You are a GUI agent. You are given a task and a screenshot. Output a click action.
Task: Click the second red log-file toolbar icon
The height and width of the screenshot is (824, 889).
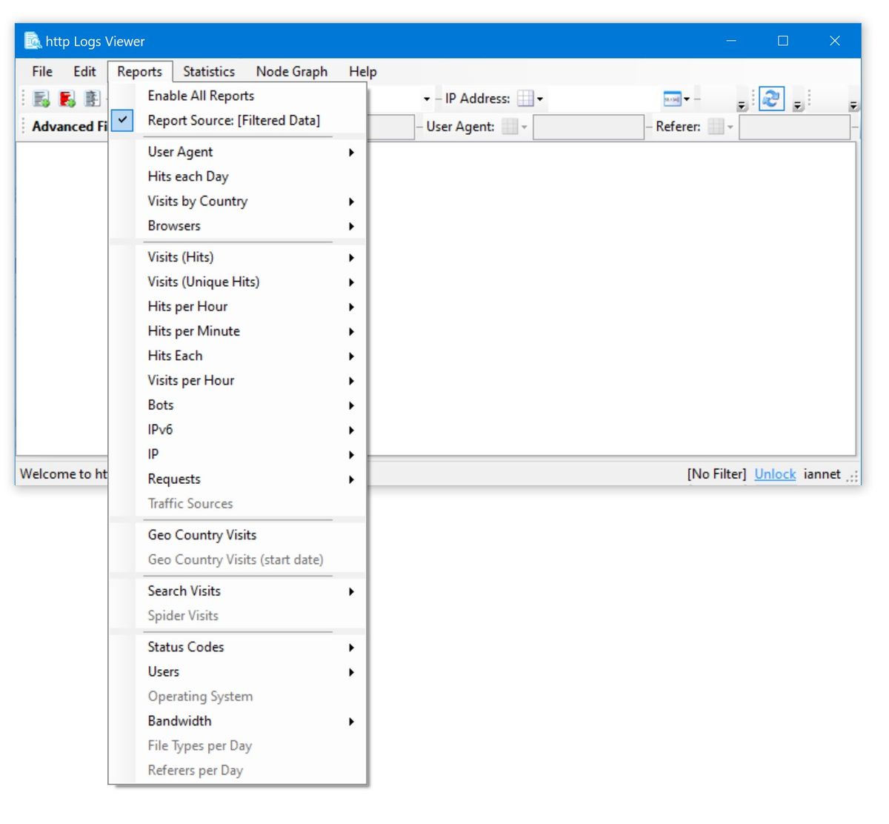66,98
